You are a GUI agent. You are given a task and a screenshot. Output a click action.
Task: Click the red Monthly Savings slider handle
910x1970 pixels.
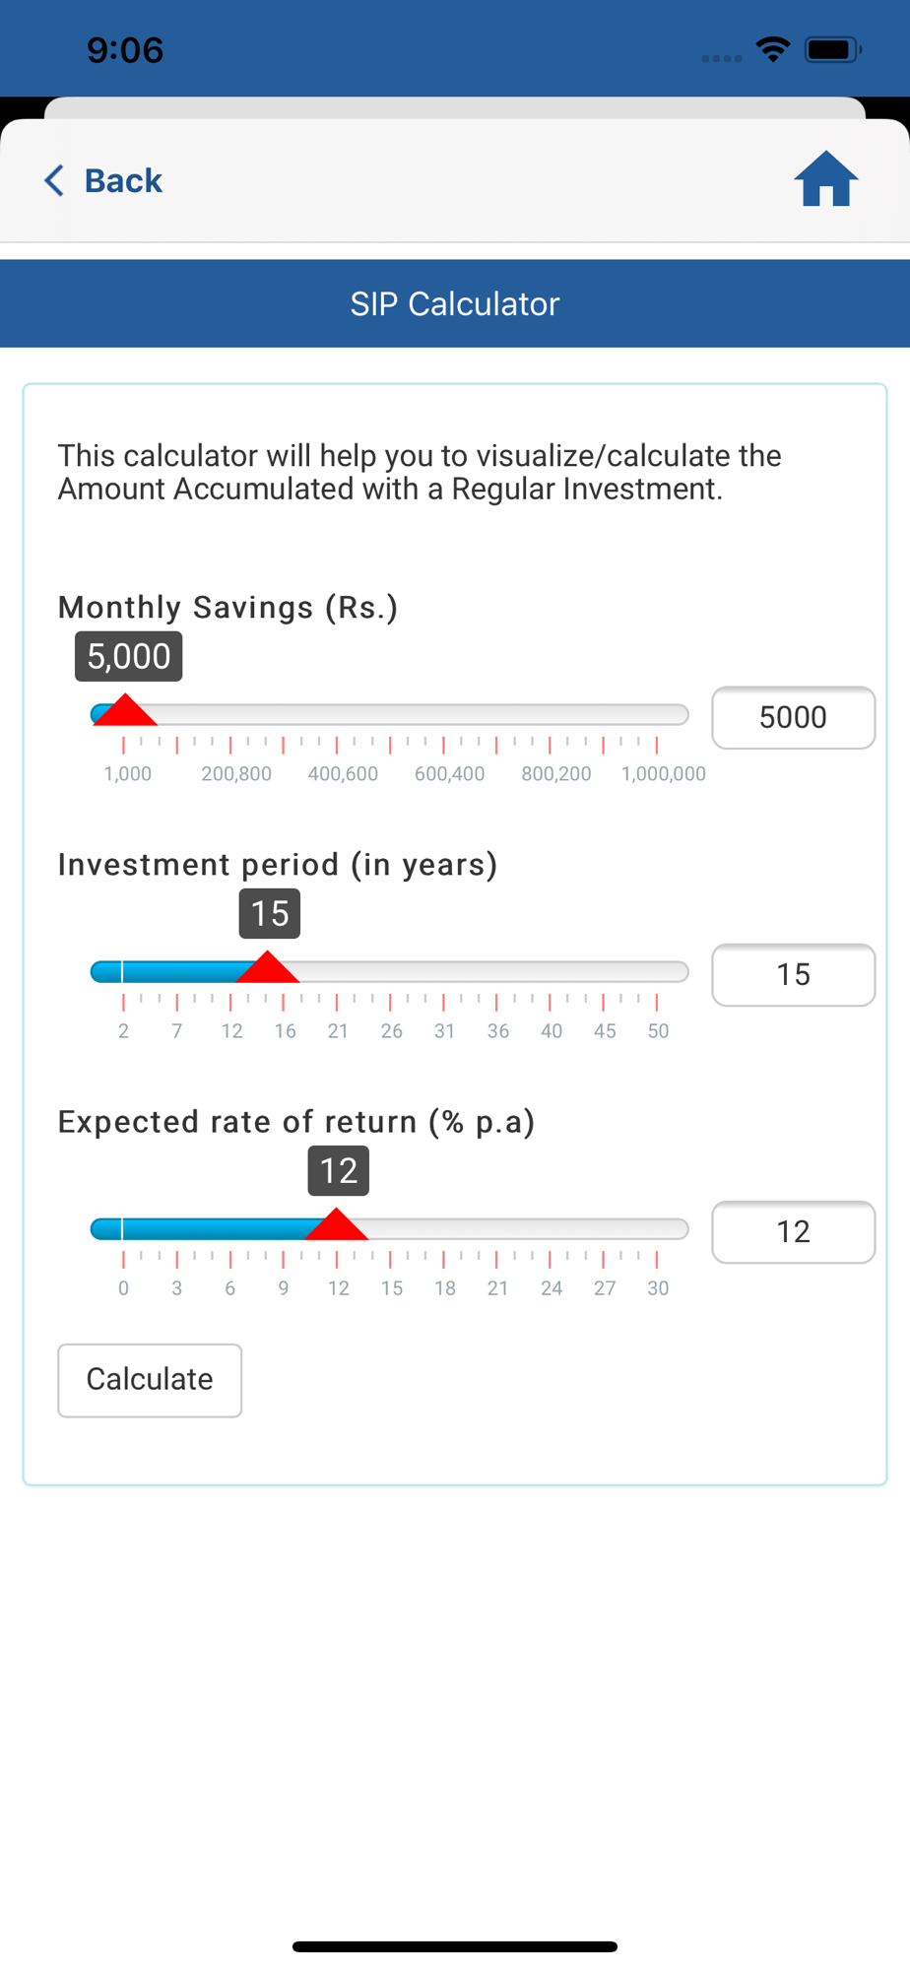[125, 710]
